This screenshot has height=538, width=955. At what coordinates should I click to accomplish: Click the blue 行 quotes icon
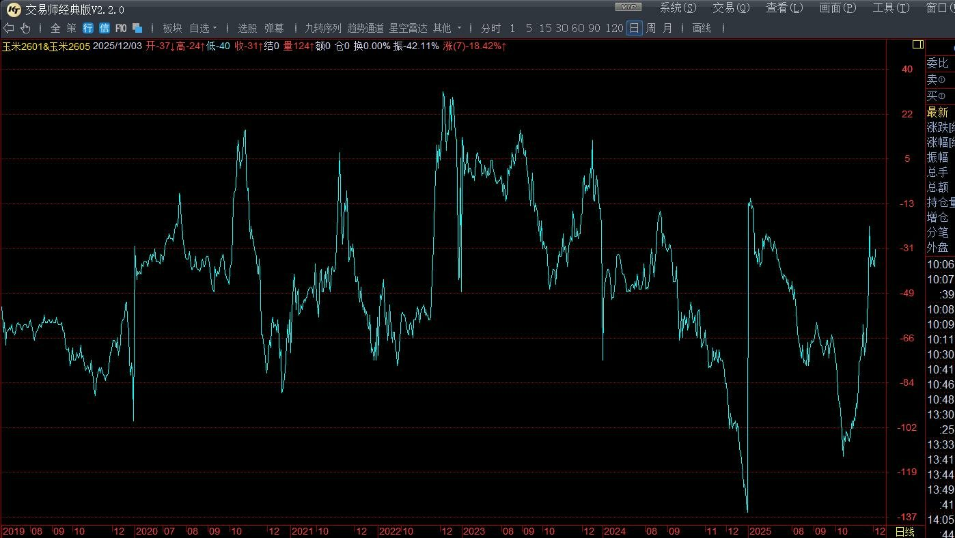[x=88, y=28]
